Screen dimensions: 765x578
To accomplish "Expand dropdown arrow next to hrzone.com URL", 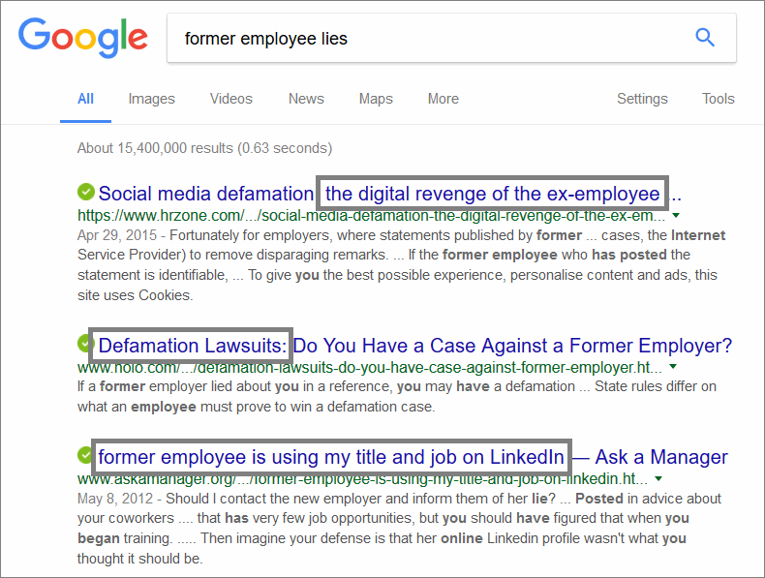I will click(x=676, y=215).
